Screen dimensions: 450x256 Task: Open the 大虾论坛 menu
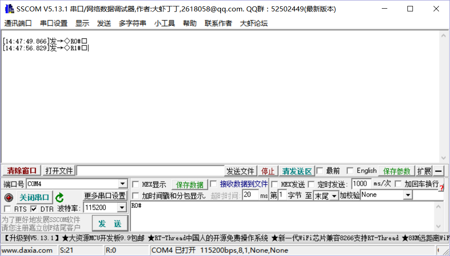[254, 23]
